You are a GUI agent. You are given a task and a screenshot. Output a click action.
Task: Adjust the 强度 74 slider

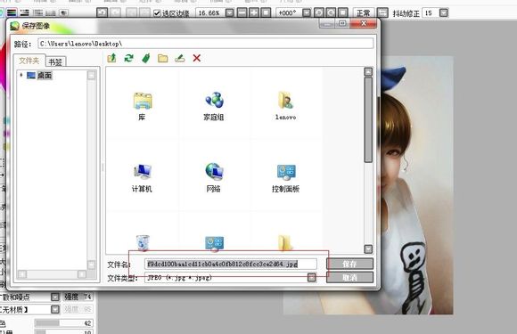point(78,297)
